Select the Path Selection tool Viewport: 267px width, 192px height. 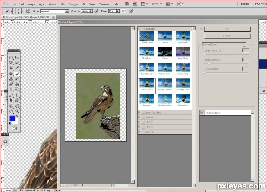click(x=11, y=100)
